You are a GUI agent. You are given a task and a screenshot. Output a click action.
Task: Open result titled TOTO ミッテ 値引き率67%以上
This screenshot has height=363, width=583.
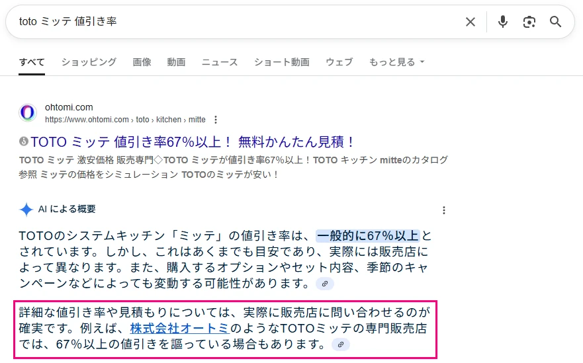click(192, 141)
